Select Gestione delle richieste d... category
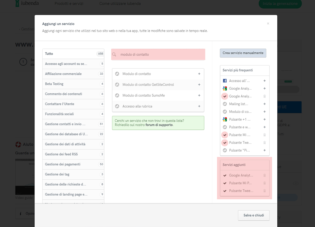This screenshot has height=227, width=315. (x=73, y=184)
